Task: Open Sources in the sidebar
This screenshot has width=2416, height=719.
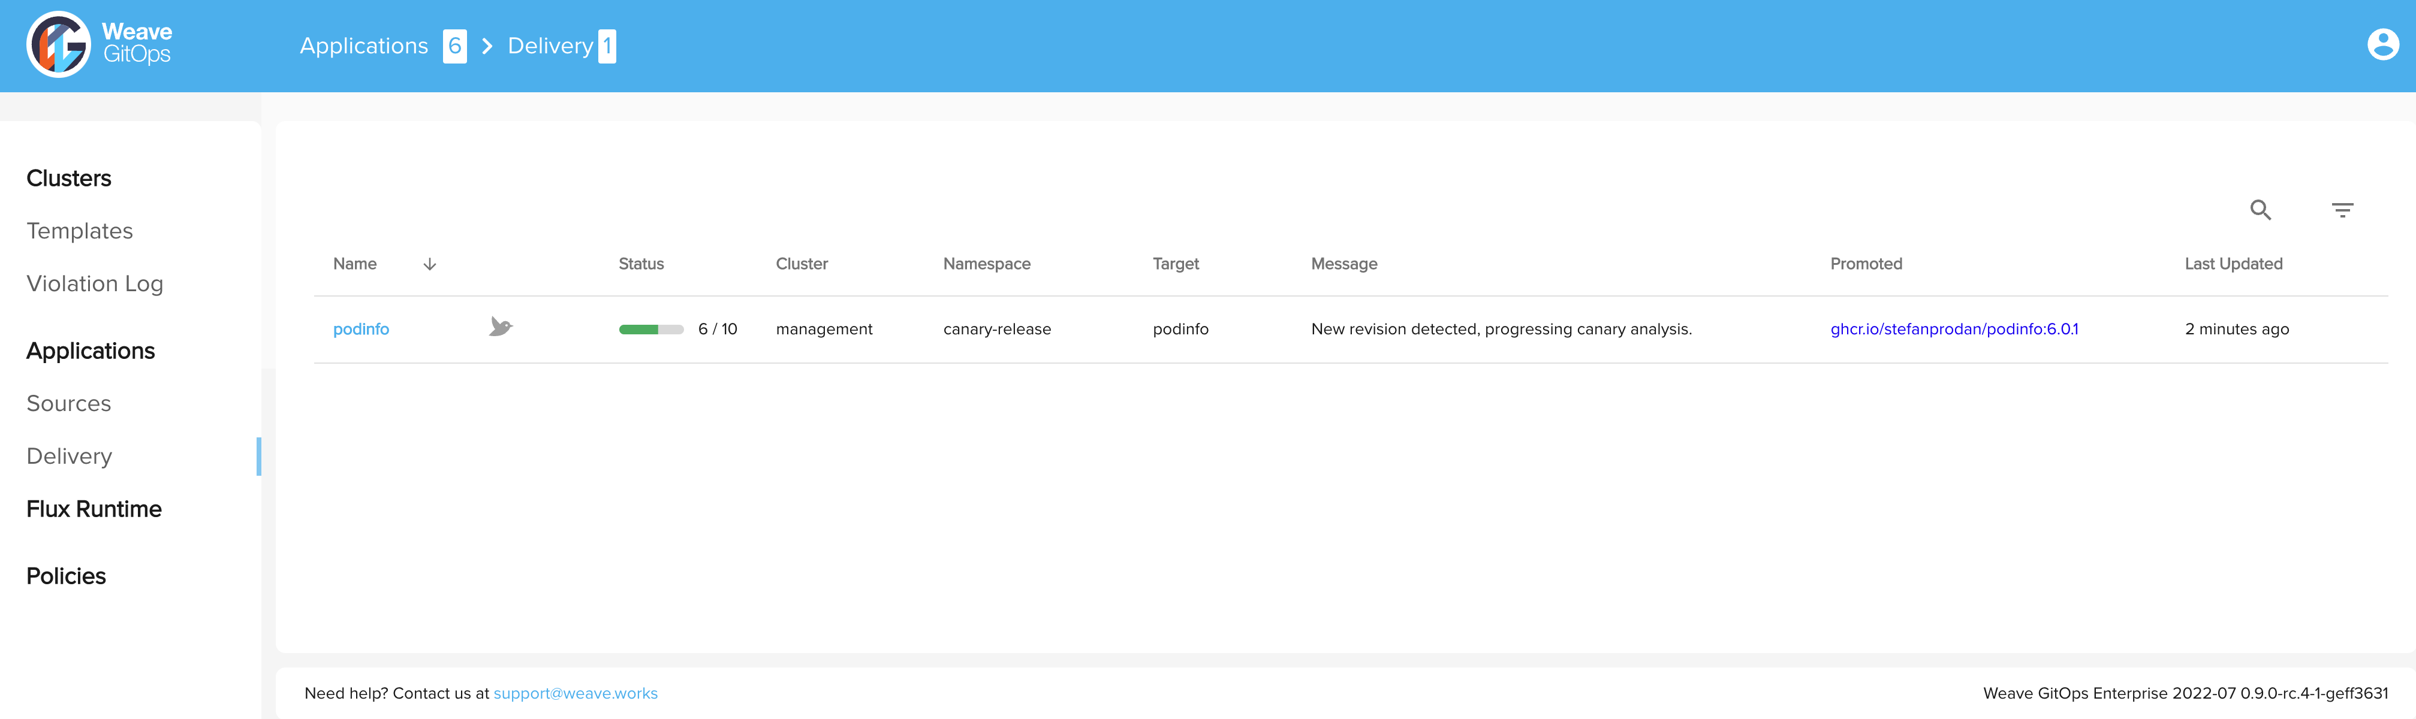Action: coord(68,403)
